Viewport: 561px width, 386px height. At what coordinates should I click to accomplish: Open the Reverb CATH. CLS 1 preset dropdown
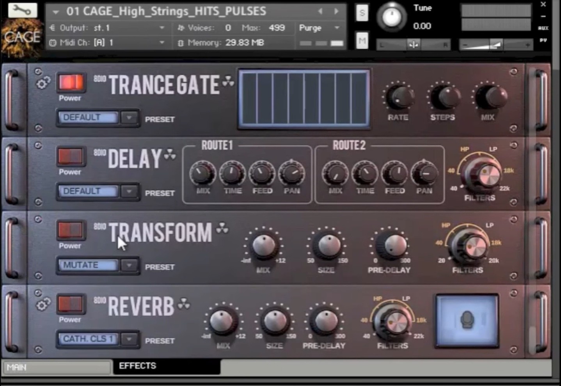129,339
